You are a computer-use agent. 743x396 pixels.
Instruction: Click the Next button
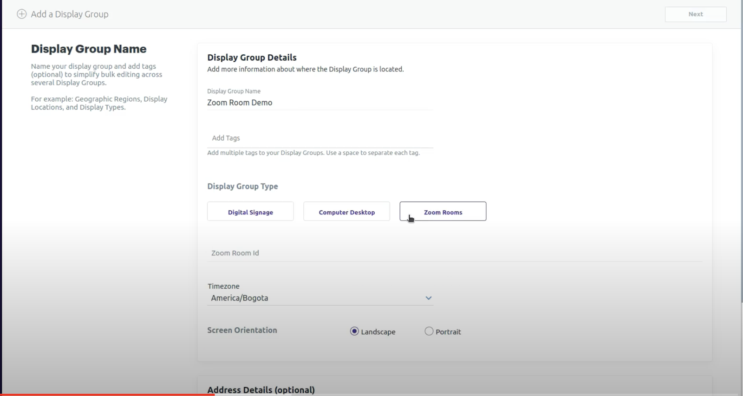[x=696, y=14]
